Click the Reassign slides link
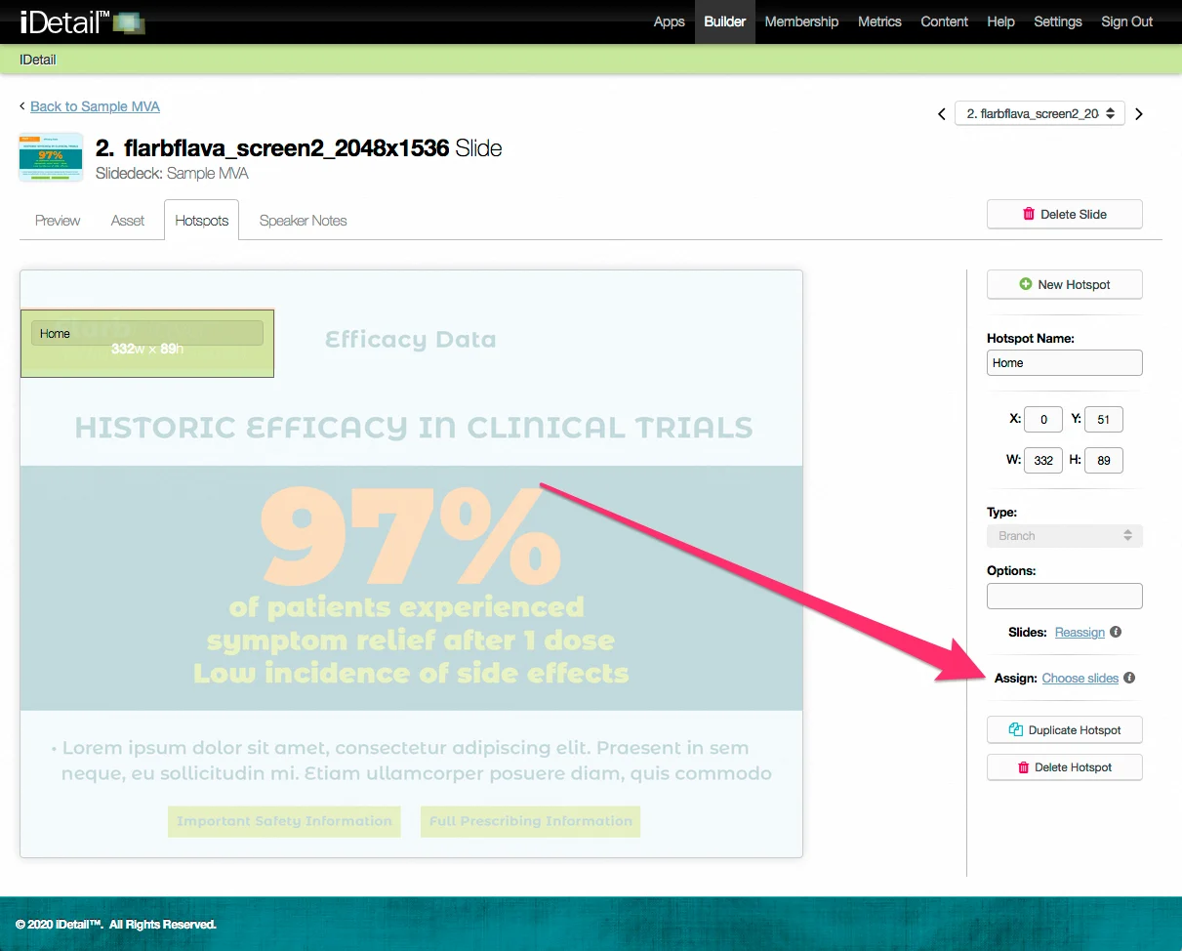Viewport: 1182px width, 951px height. click(x=1080, y=632)
